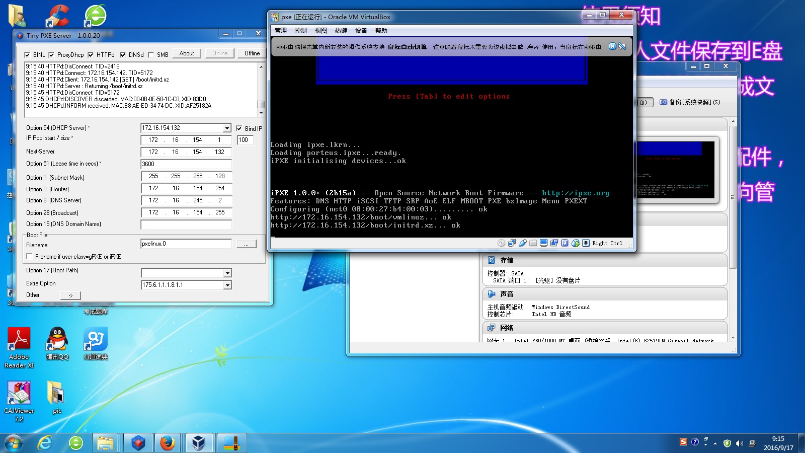The height and width of the screenshot is (453, 805).
Task: Enable the SMB checkbox
Action: point(150,54)
